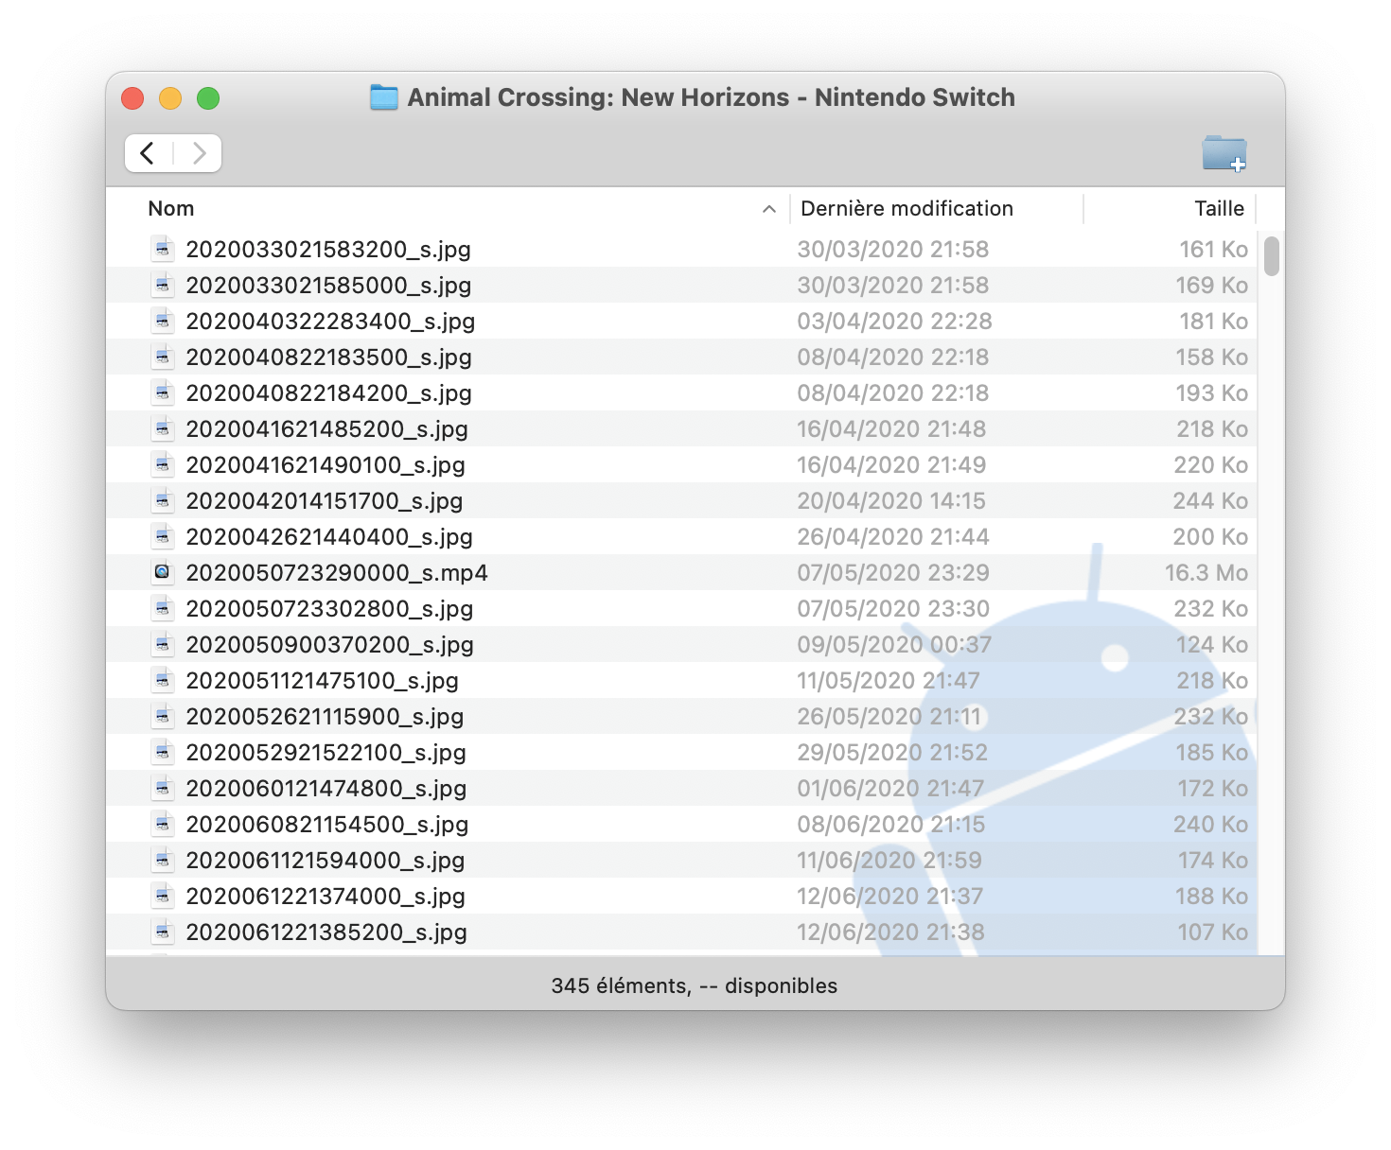The height and width of the screenshot is (1150, 1391).
Task: Select video file name 2020050723290000_s.mp4
Action: [x=337, y=573]
